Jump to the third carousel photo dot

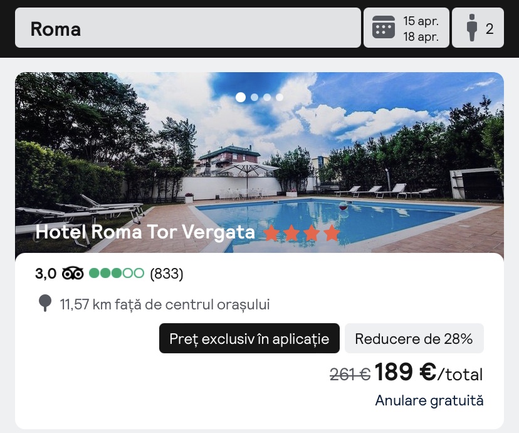tap(267, 97)
